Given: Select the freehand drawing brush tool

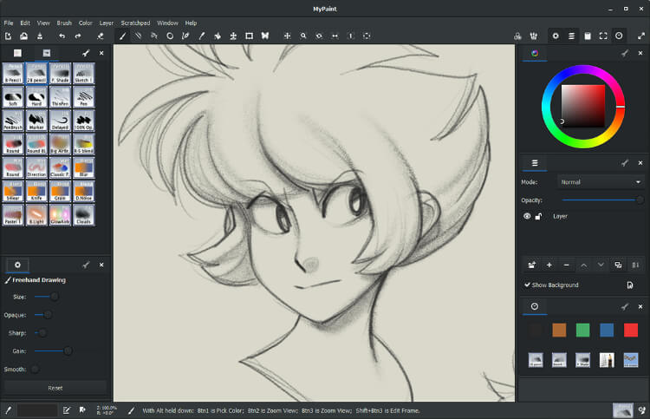Looking at the screenshot, I should (122, 36).
